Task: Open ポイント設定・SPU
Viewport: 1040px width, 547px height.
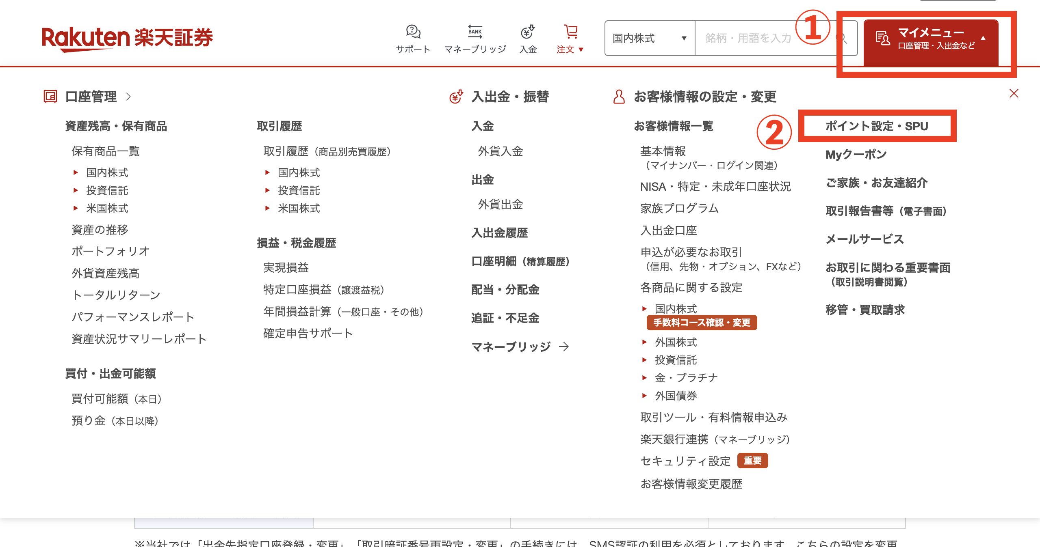Action: pyautogui.click(x=877, y=126)
